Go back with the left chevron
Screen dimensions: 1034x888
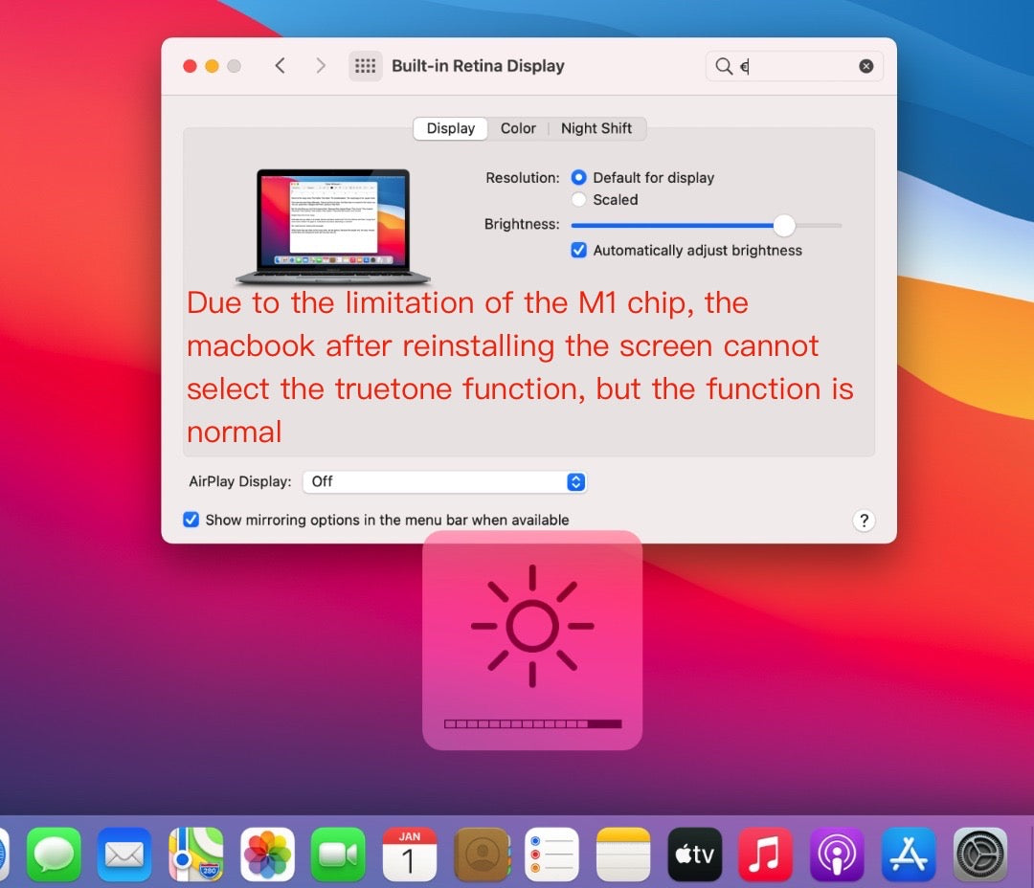[280, 66]
